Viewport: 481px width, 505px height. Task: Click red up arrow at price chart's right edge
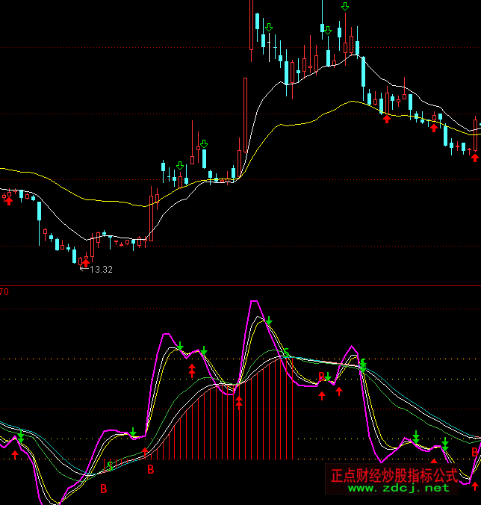point(475,157)
